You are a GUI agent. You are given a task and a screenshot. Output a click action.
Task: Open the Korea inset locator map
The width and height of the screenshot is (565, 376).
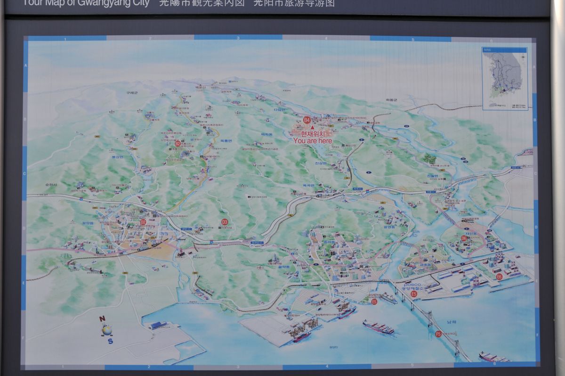point(505,79)
